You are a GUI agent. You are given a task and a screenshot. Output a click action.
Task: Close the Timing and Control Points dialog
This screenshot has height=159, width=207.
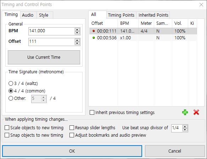201,5
